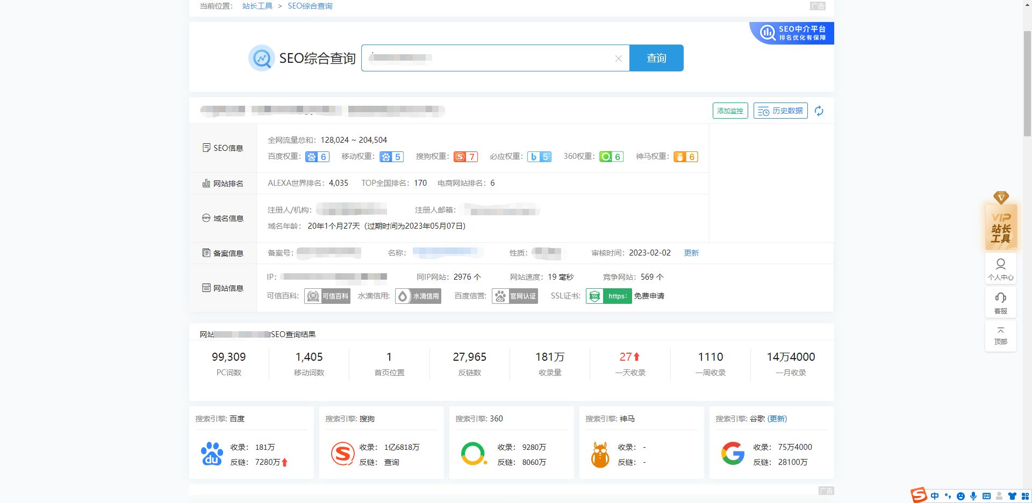Click 一天收录 value 27
The width and height of the screenshot is (1032, 503).
(629, 357)
